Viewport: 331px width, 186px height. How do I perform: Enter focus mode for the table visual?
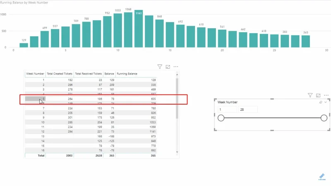tap(168, 67)
